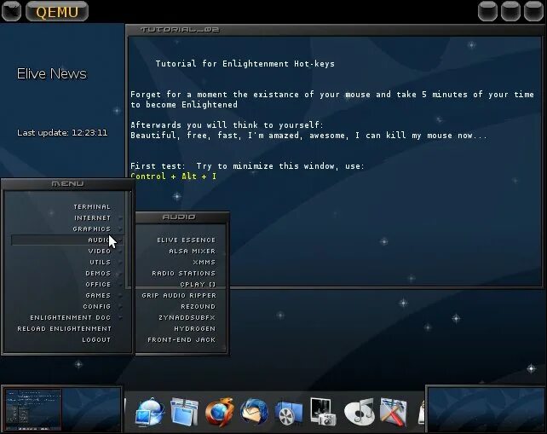This screenshot has height=434, width=547.
Task: Switch to second desktop in left pager
Action: [91, 409]
